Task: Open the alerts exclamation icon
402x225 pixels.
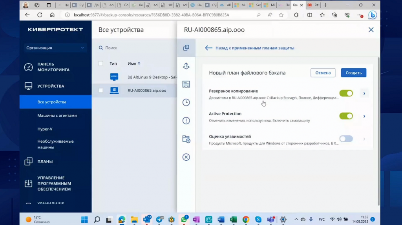Action: point(186,121)
